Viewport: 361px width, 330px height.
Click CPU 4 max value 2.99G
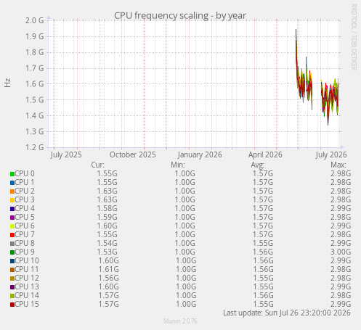click(x=341, y=208)
